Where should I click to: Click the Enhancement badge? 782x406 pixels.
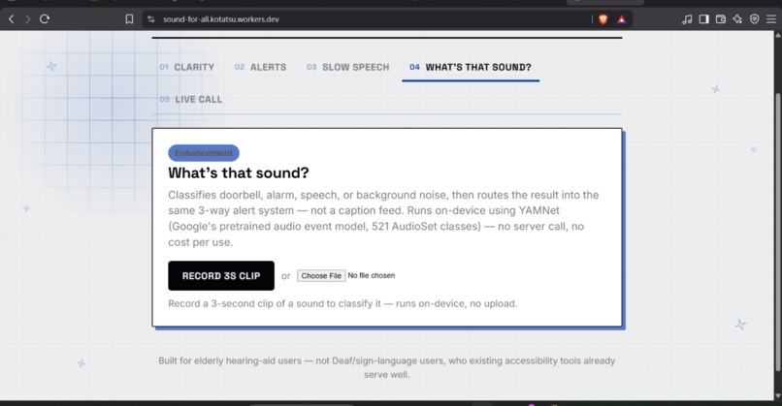click(204, 153)
